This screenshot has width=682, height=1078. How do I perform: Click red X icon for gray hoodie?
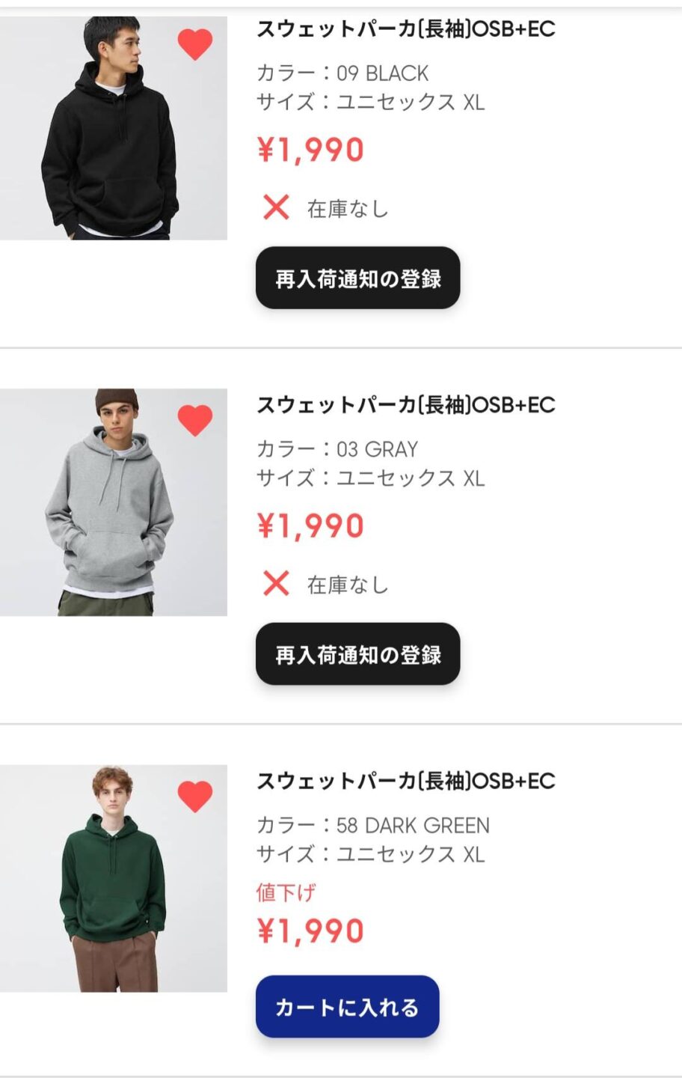[x=276, y=583]
